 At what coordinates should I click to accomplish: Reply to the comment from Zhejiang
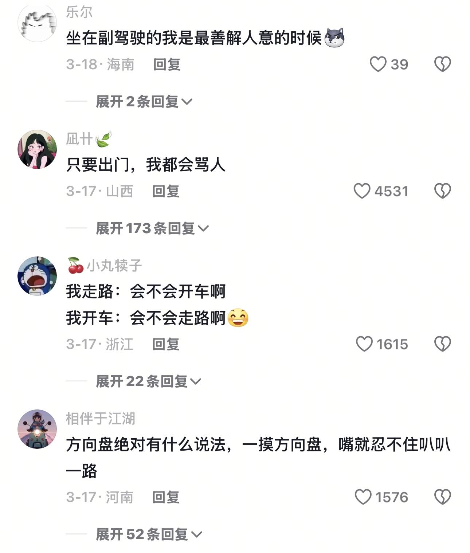[x=166, y=344]
